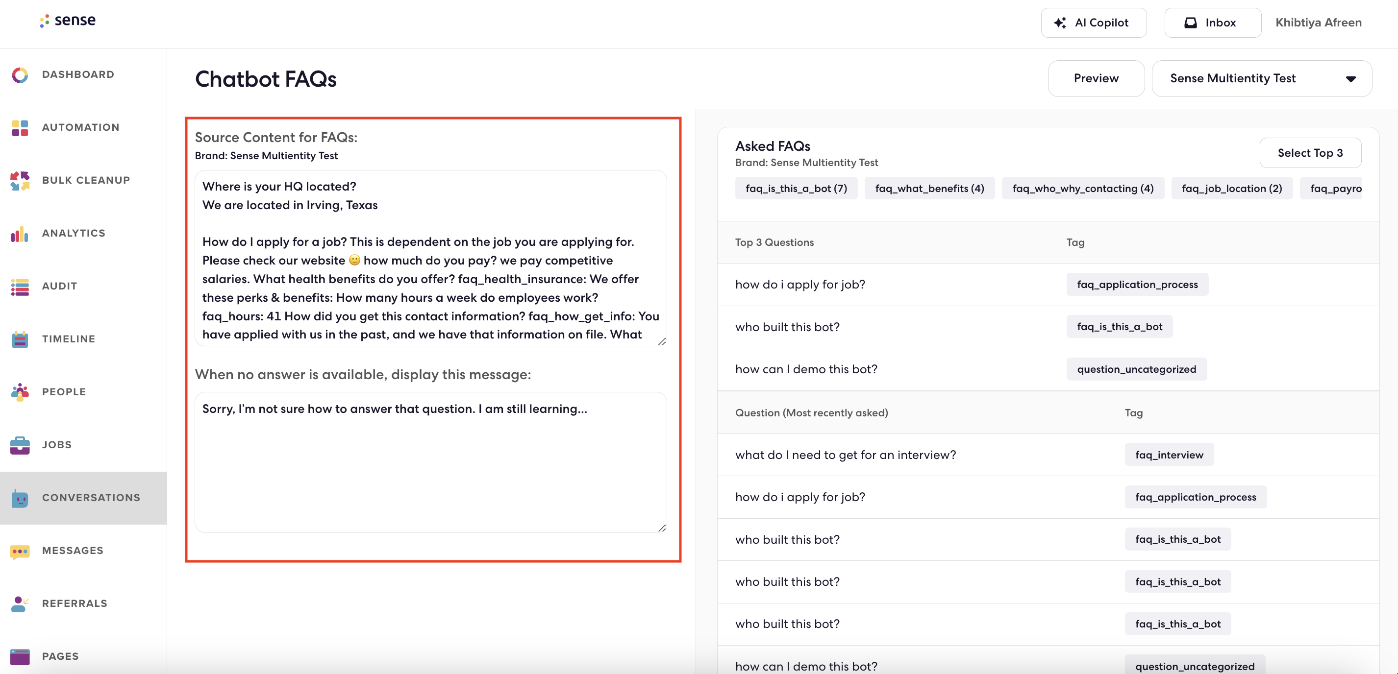Click the truncated faq_payro tag chip

click(1332, 189)
